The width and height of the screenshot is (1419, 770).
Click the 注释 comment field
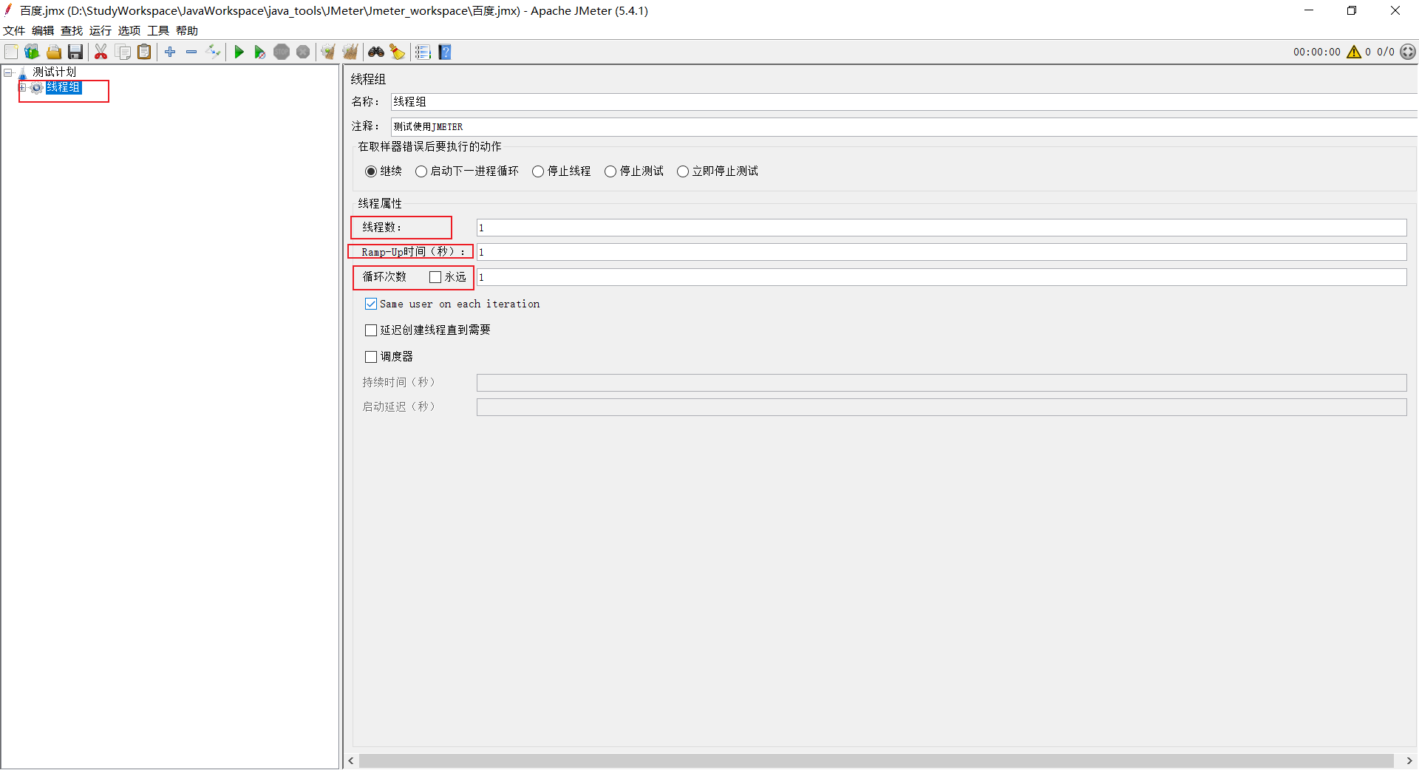(904, 126)
